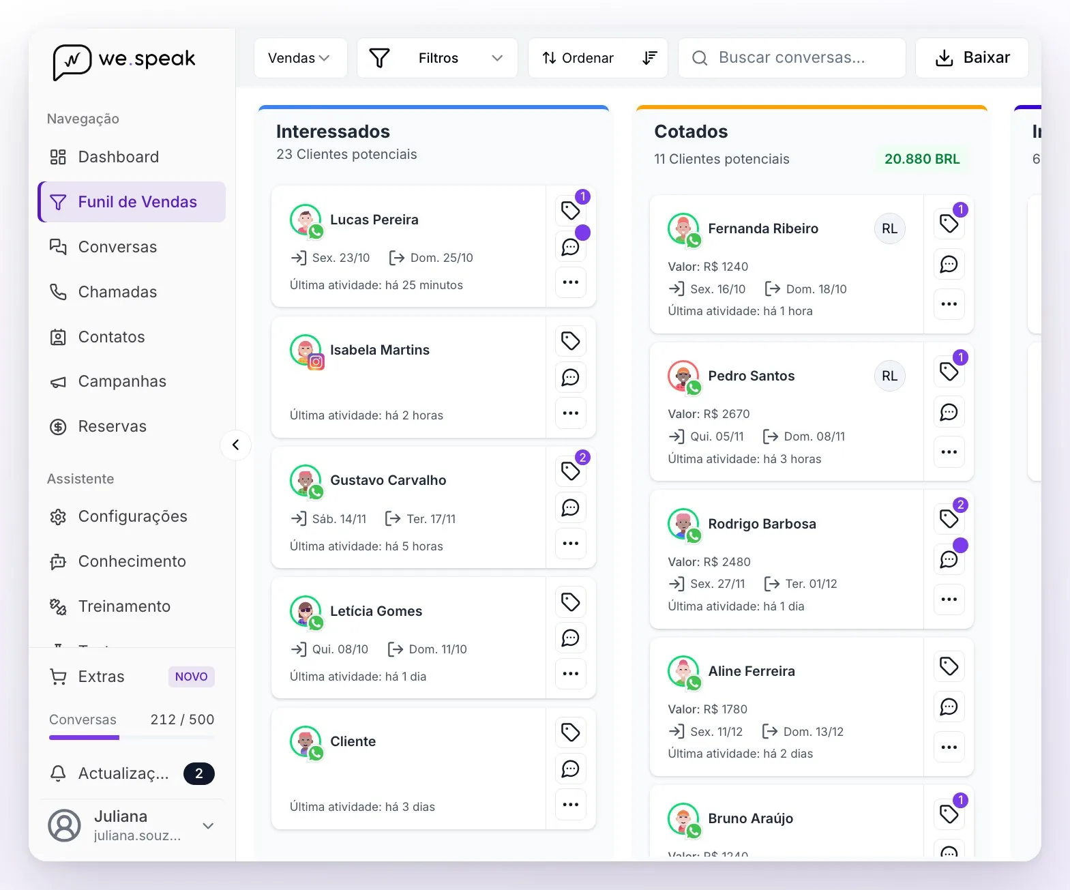Open tags for Aline Ferreira card
Screen dimensions: 1070x890
(949, 666)
